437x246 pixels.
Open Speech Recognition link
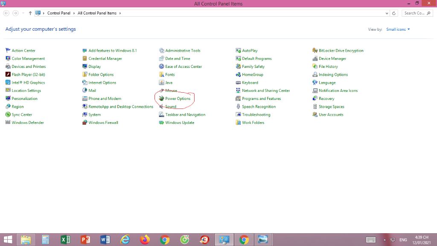click(259, 106)
